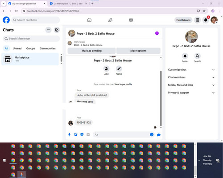223x178 pixels.
Task: Select the Unread chats filter tab
Action: point(17,49)
